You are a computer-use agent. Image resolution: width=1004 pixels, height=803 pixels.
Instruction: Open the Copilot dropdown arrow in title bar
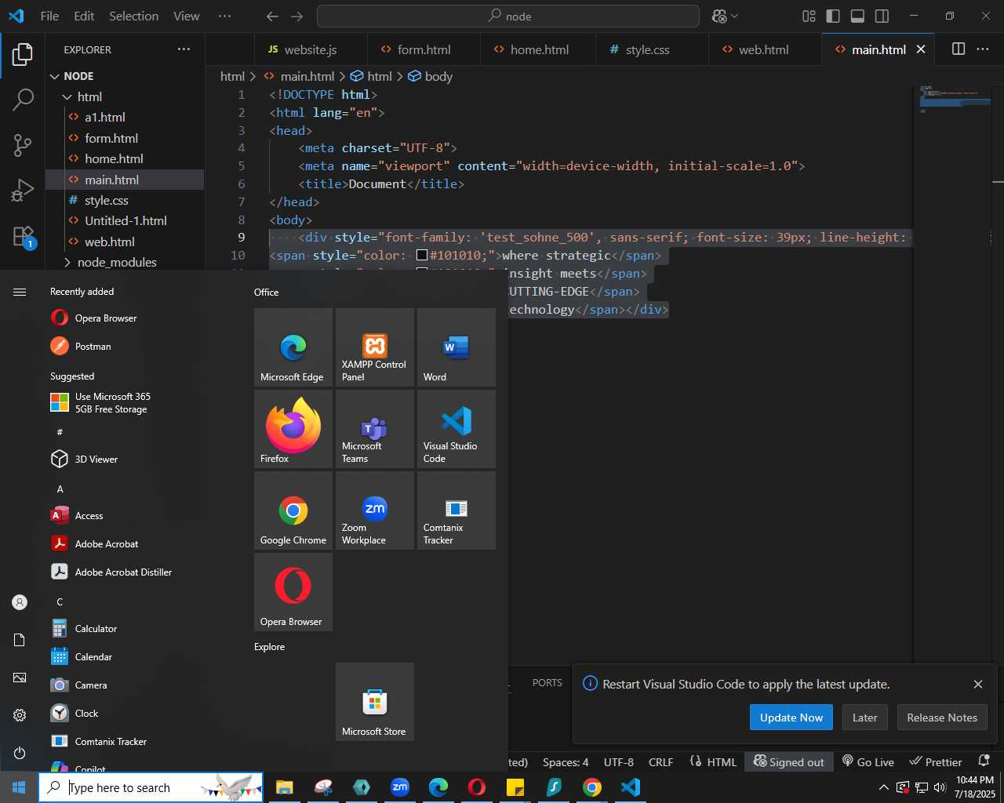click(x=735, y=16)
